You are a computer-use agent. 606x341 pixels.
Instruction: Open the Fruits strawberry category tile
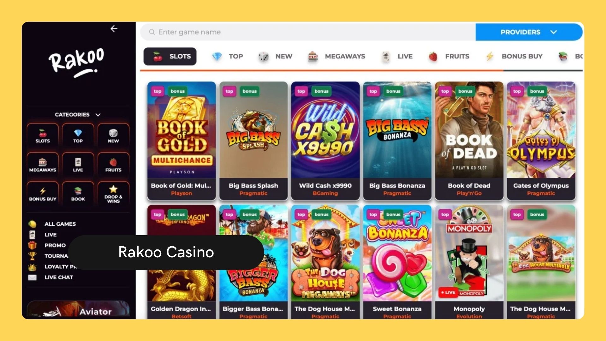(113, 164)
